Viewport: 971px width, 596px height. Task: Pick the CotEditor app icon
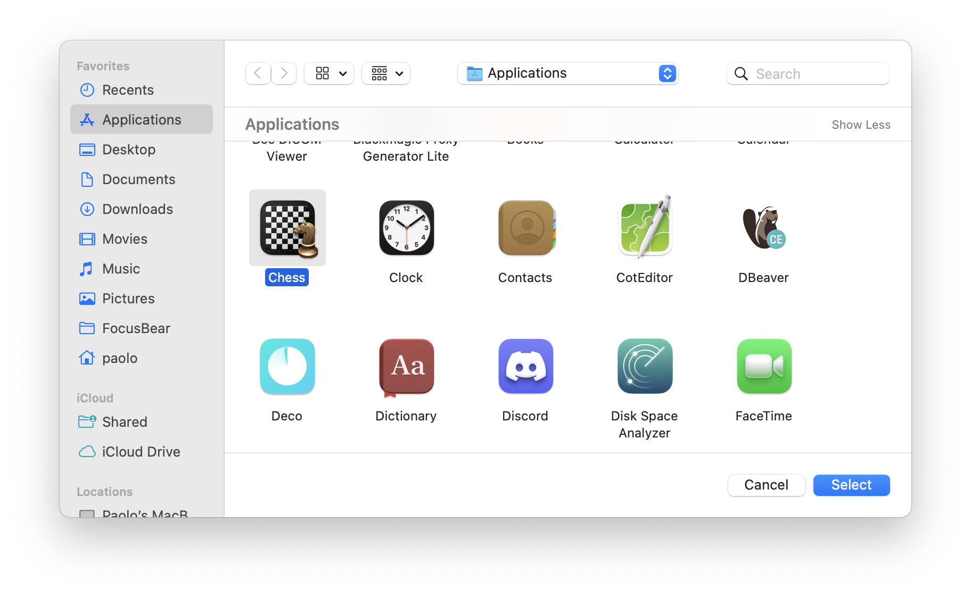(x=645, y=228)
